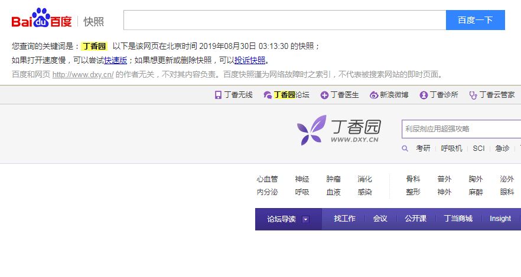
Task: Open the 呼吸 department link
Action: (302, 192)
